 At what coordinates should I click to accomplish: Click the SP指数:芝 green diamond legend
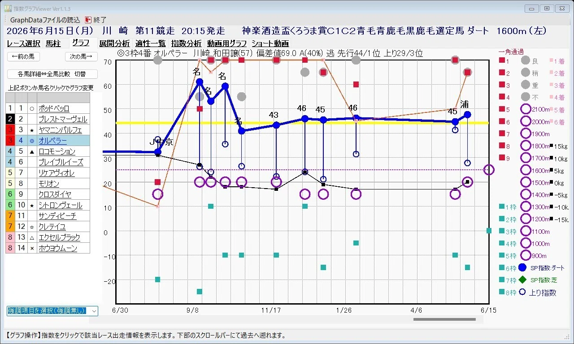[x=522, y=280]
